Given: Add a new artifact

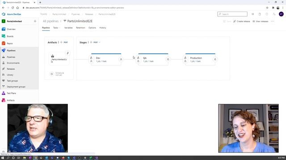Looking at the screenshot, I should click(64, 42).
